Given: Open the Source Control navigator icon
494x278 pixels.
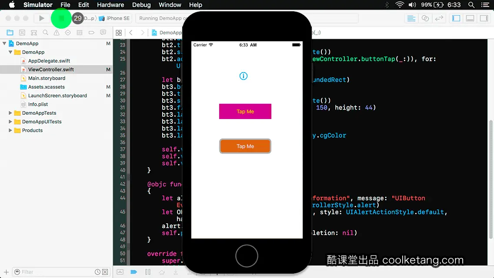Looking at the screenshot, I should coord(22,33).
